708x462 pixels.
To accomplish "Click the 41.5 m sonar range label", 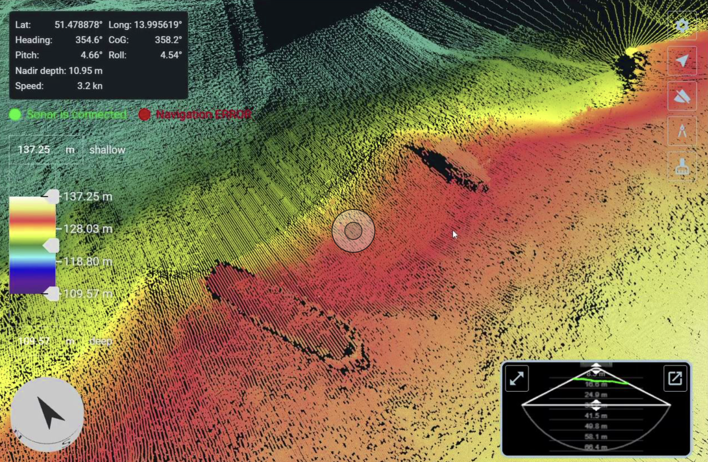I will tap(596, 416).
